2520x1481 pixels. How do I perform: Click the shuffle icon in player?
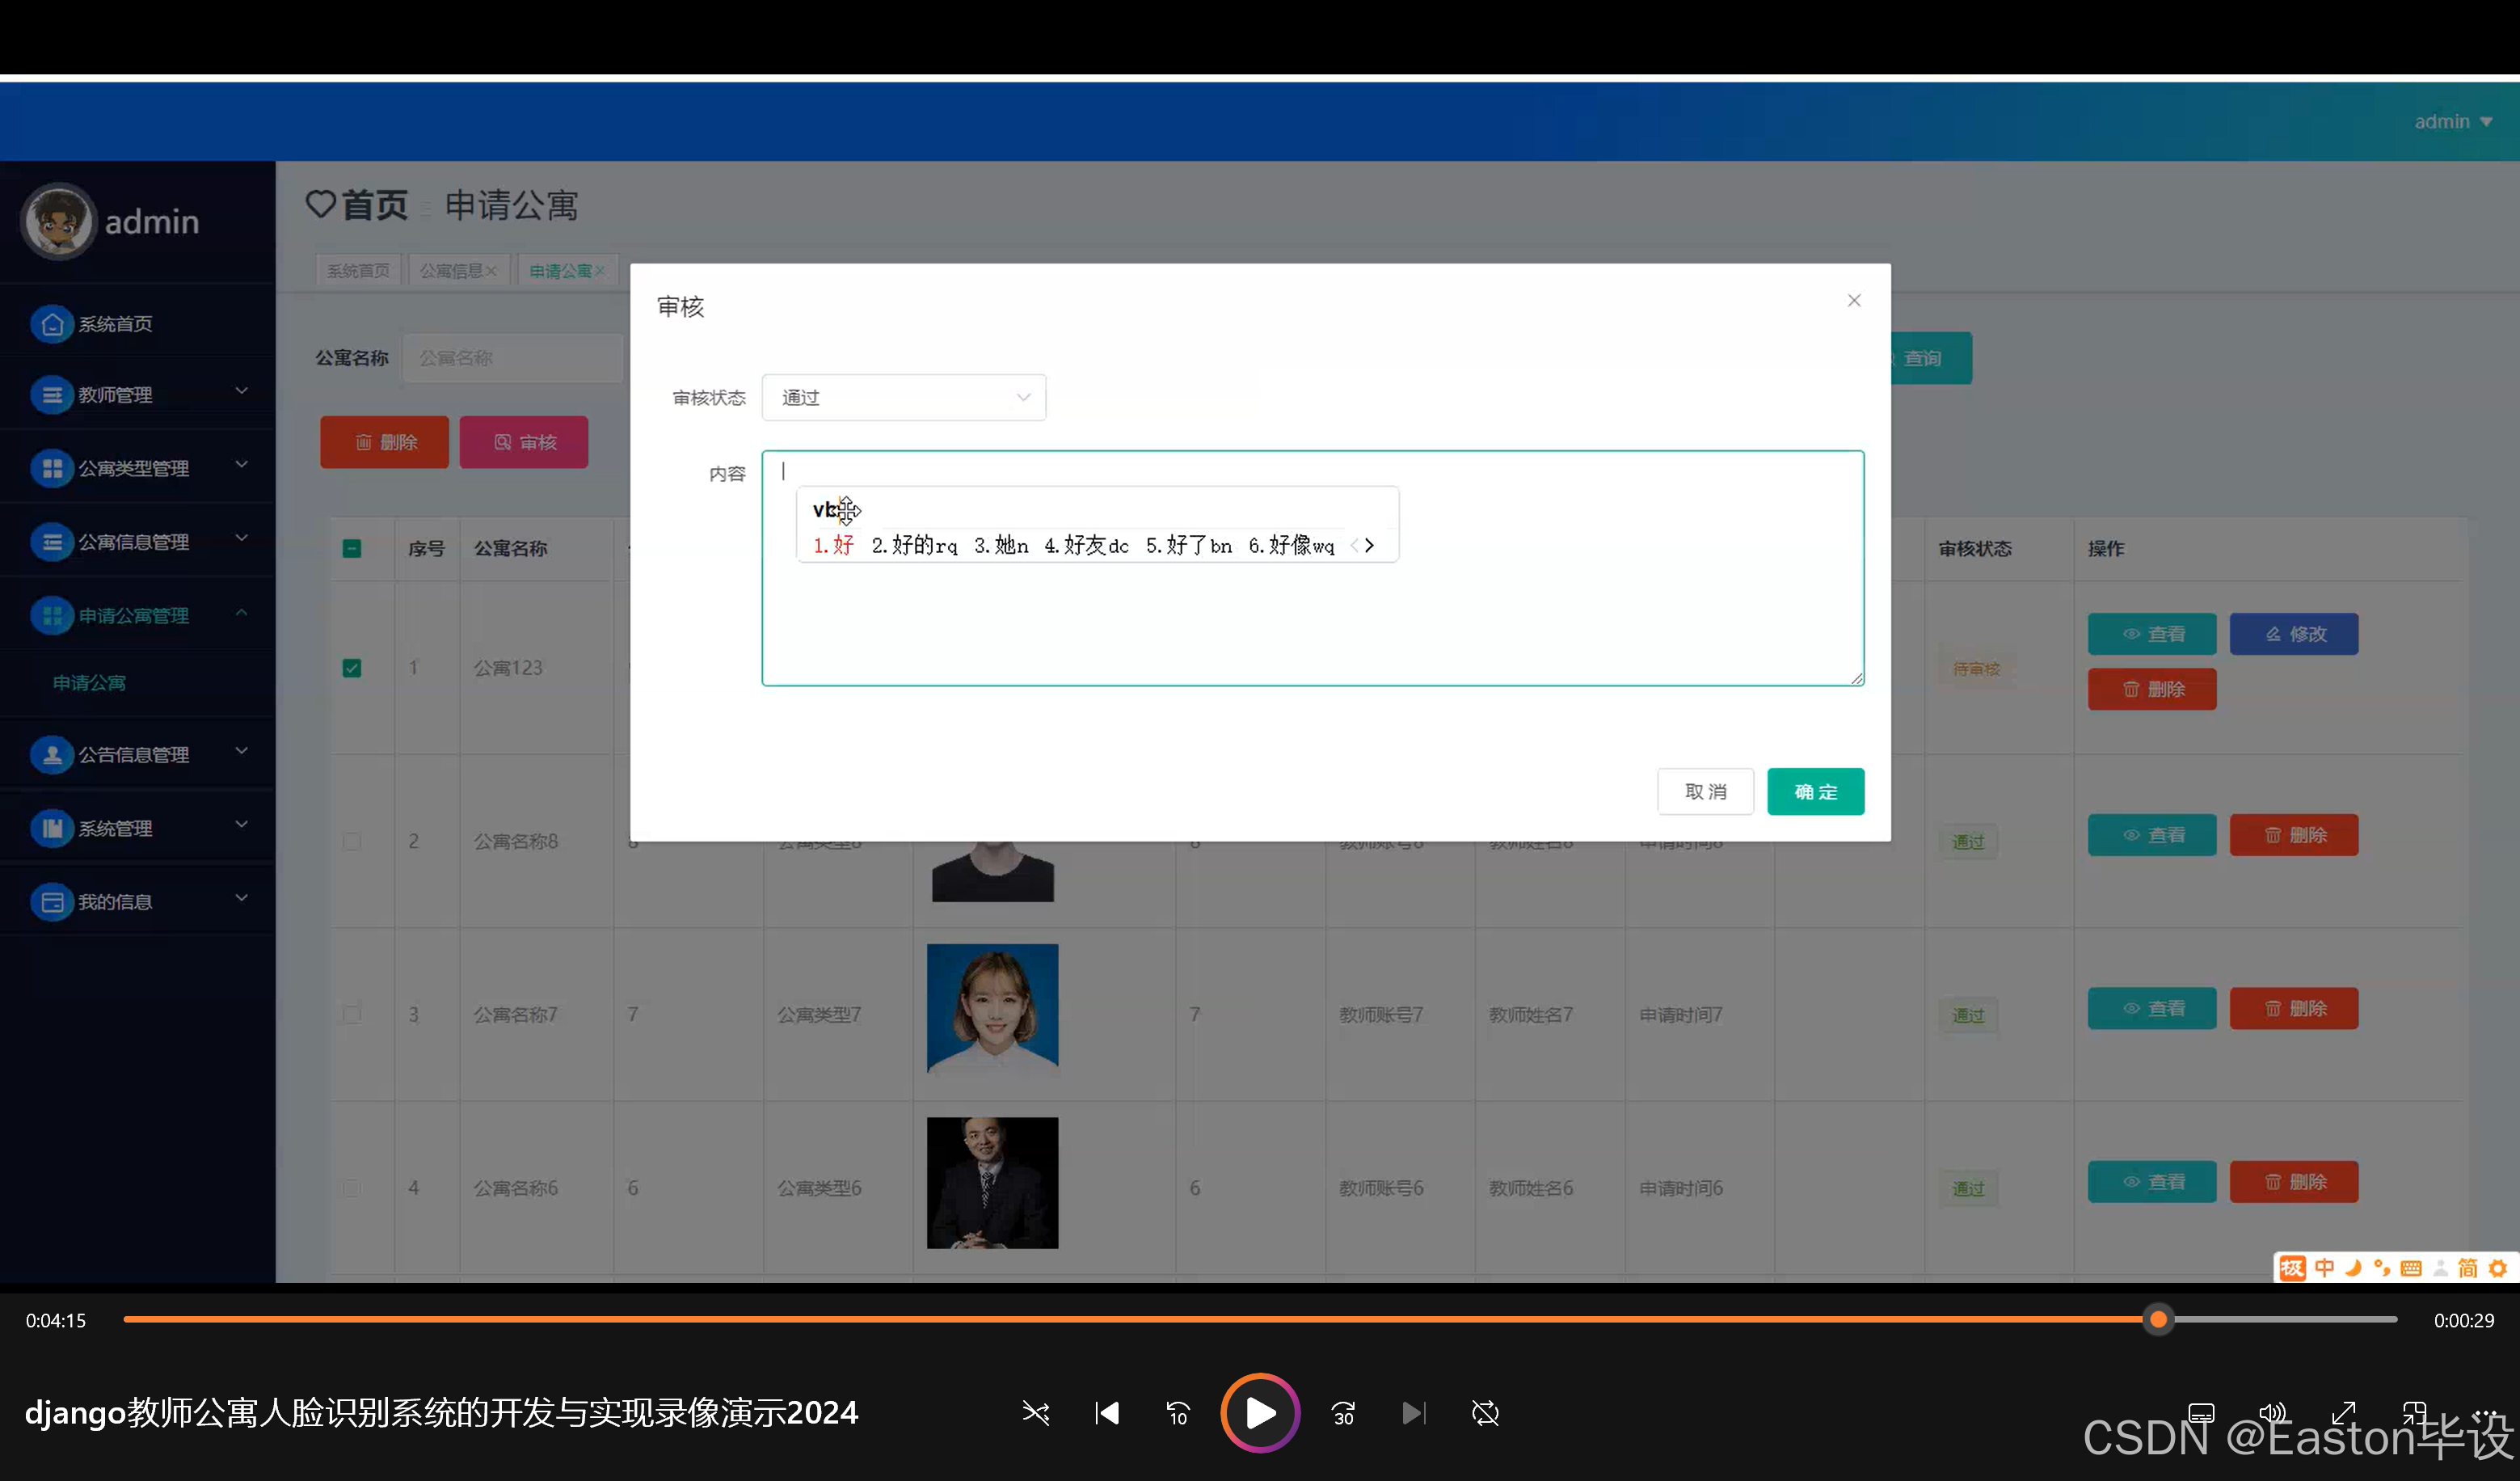pos(1035,1413)
